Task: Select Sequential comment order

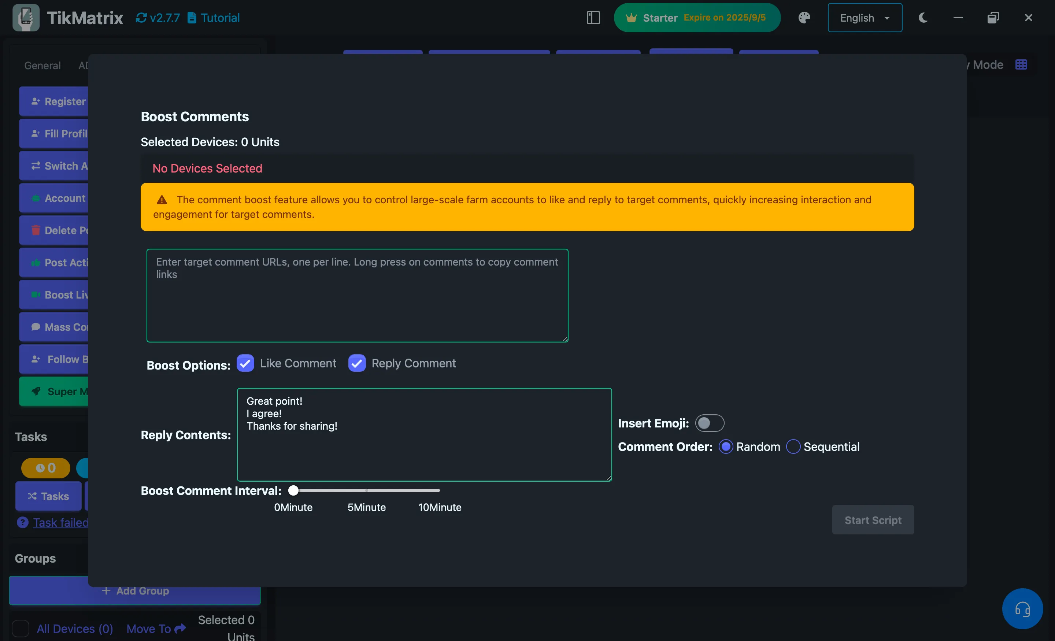Action: (x=793, y=447)
